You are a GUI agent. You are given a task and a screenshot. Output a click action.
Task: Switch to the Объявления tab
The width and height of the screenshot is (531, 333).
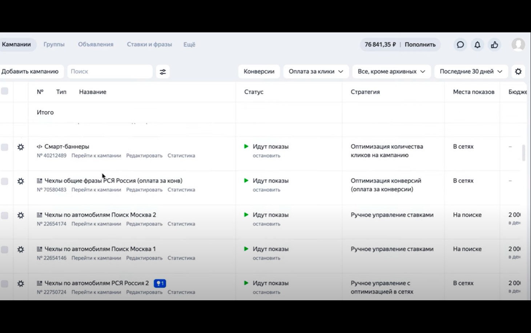pyautogui.click(x=96, y=44)
